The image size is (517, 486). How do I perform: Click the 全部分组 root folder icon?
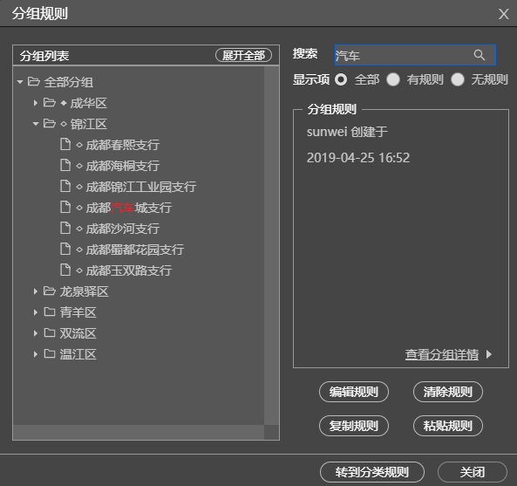34,81
